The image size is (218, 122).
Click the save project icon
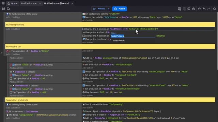pyautogui.click(x=8, y=9)
